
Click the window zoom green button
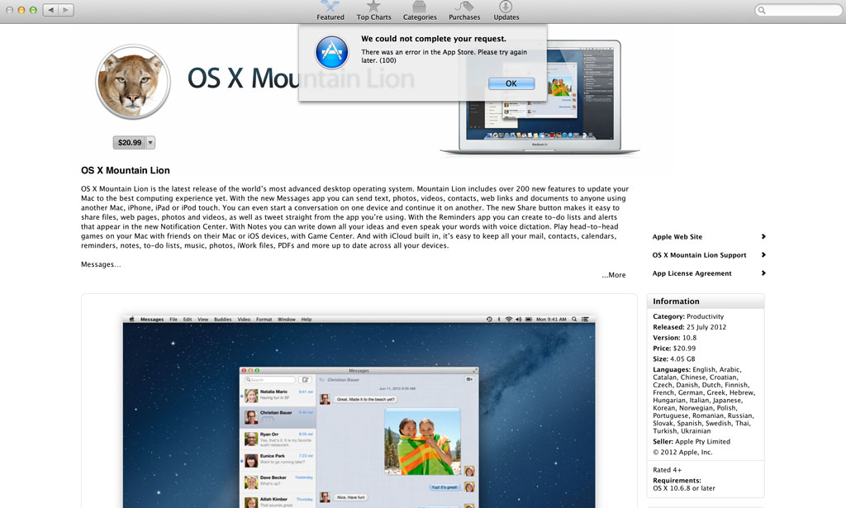click(x=33, y=10)
